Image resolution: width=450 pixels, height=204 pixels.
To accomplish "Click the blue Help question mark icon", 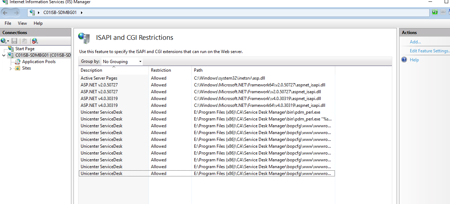I will click(404, 60).
